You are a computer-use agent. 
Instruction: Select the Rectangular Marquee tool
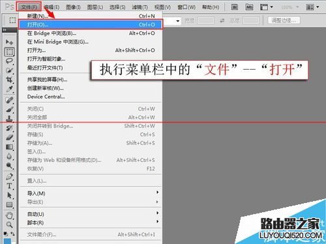pyautogui.click(x=9, y=52)
